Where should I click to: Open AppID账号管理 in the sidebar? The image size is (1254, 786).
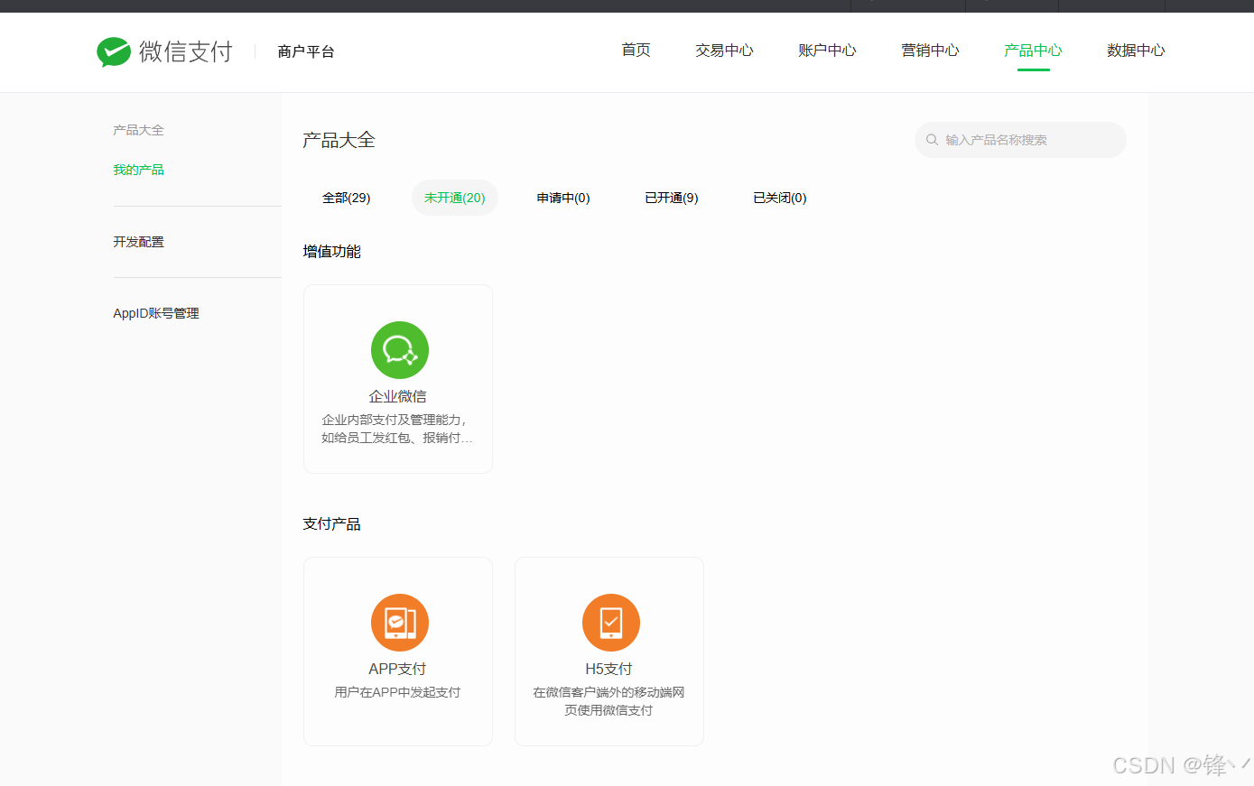pyautogui.click(x=156, y=313)
